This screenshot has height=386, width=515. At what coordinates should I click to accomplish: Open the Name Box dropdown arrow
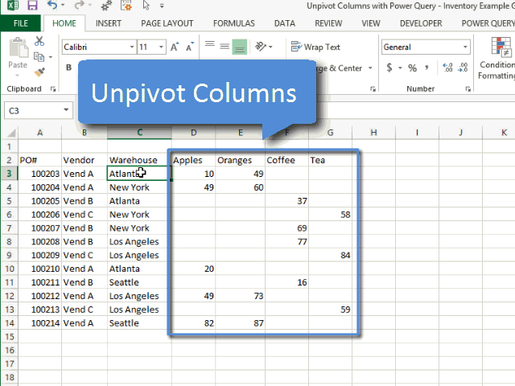pyautogui.click(x=67, y=110)
